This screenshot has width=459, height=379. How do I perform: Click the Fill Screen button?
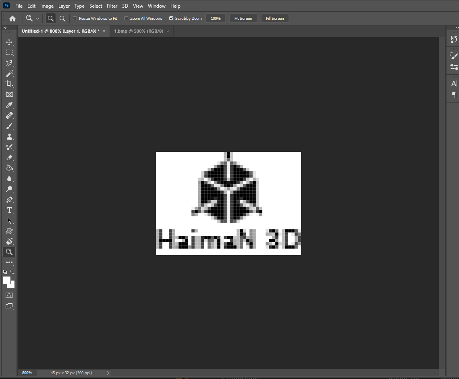click(x=275, y=18)
